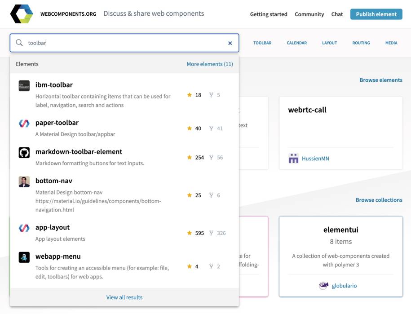411x314 pixels.
Task: Select the ROUTING category tab
Action: tap(361, 43)
